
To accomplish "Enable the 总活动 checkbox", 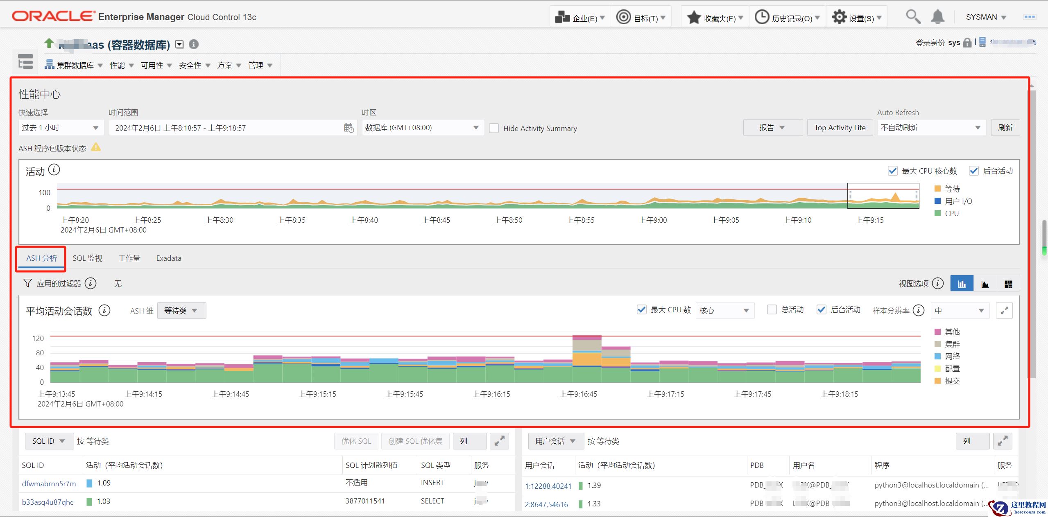I will (x=772, y=310).
